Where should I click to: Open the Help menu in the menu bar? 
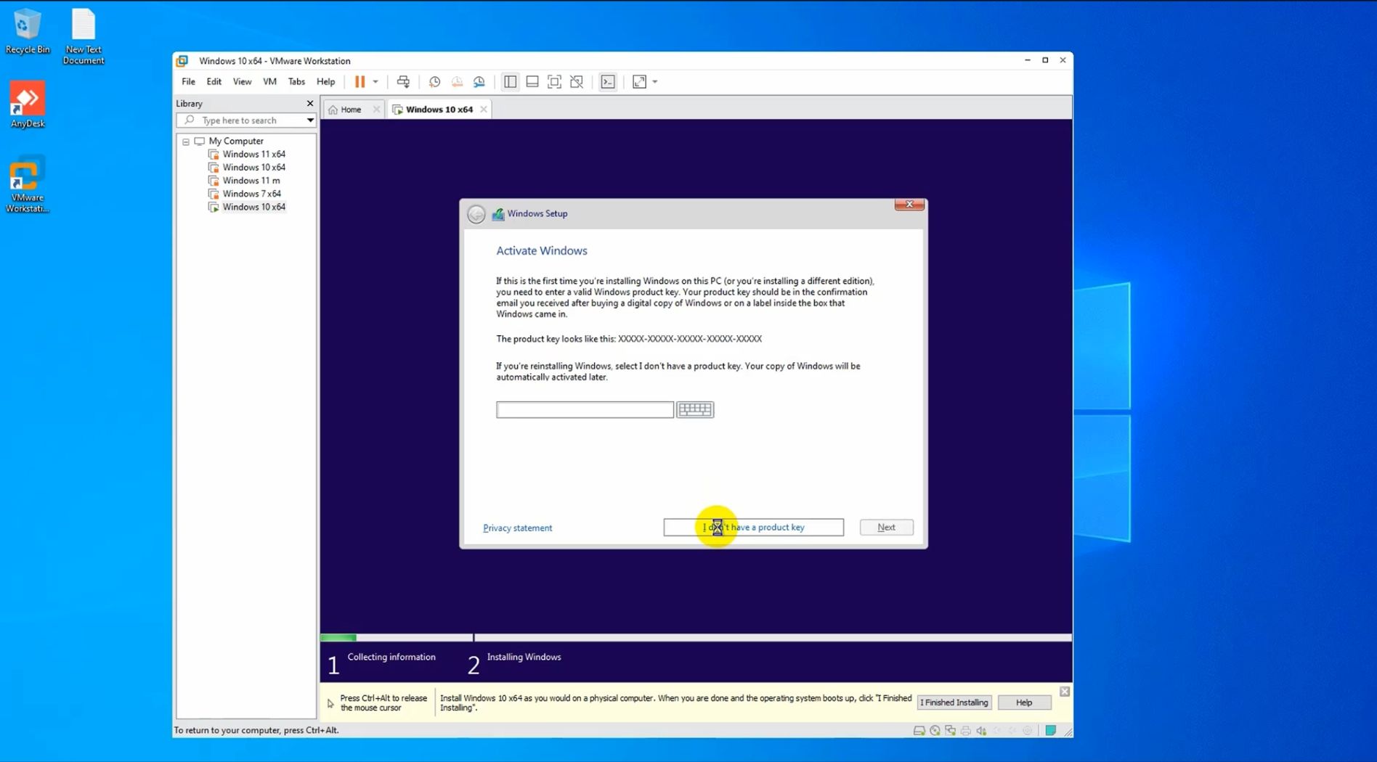tap(325, 82)
